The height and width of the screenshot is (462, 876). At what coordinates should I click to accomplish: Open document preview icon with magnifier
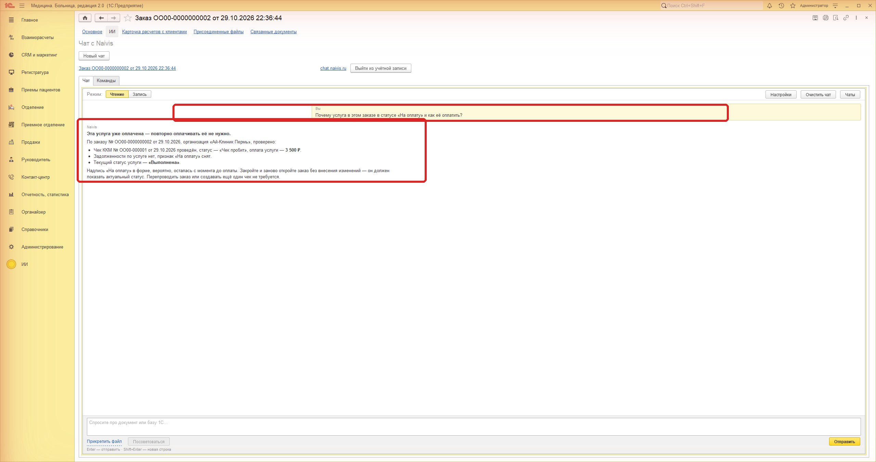pos(836,18)
